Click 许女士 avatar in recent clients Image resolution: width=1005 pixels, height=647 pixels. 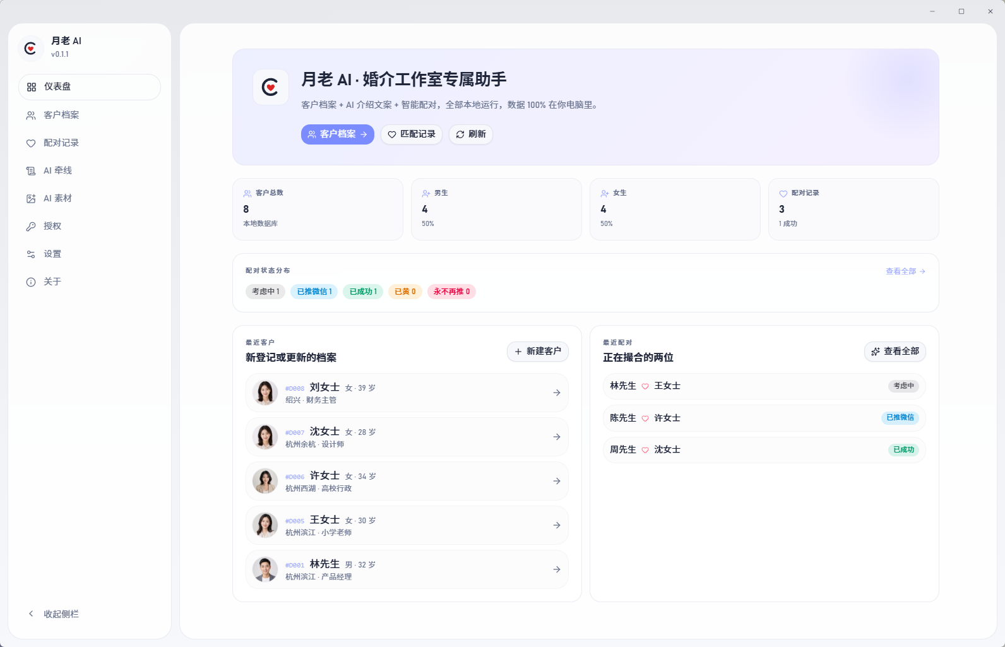click(x=265, y=481)
